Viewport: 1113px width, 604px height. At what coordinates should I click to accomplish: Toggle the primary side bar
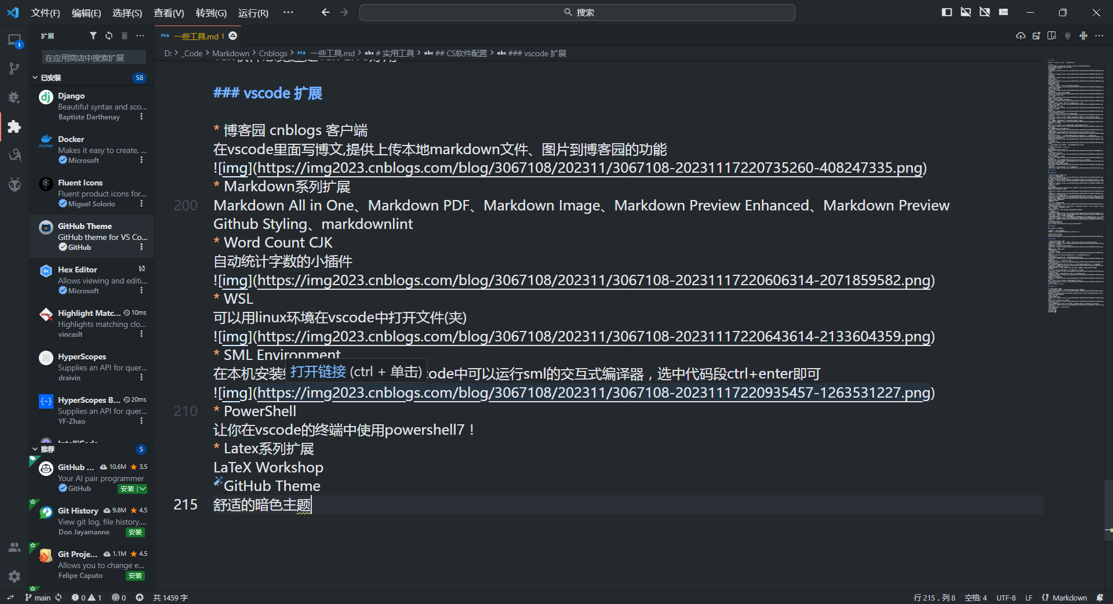click(947, 12)
